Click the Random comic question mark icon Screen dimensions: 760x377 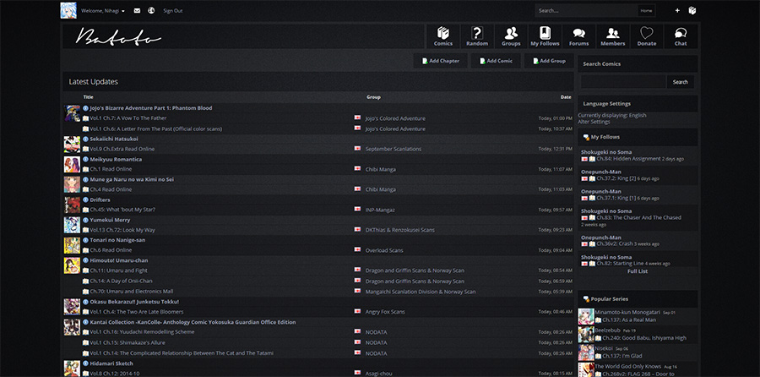click(477, 36)
